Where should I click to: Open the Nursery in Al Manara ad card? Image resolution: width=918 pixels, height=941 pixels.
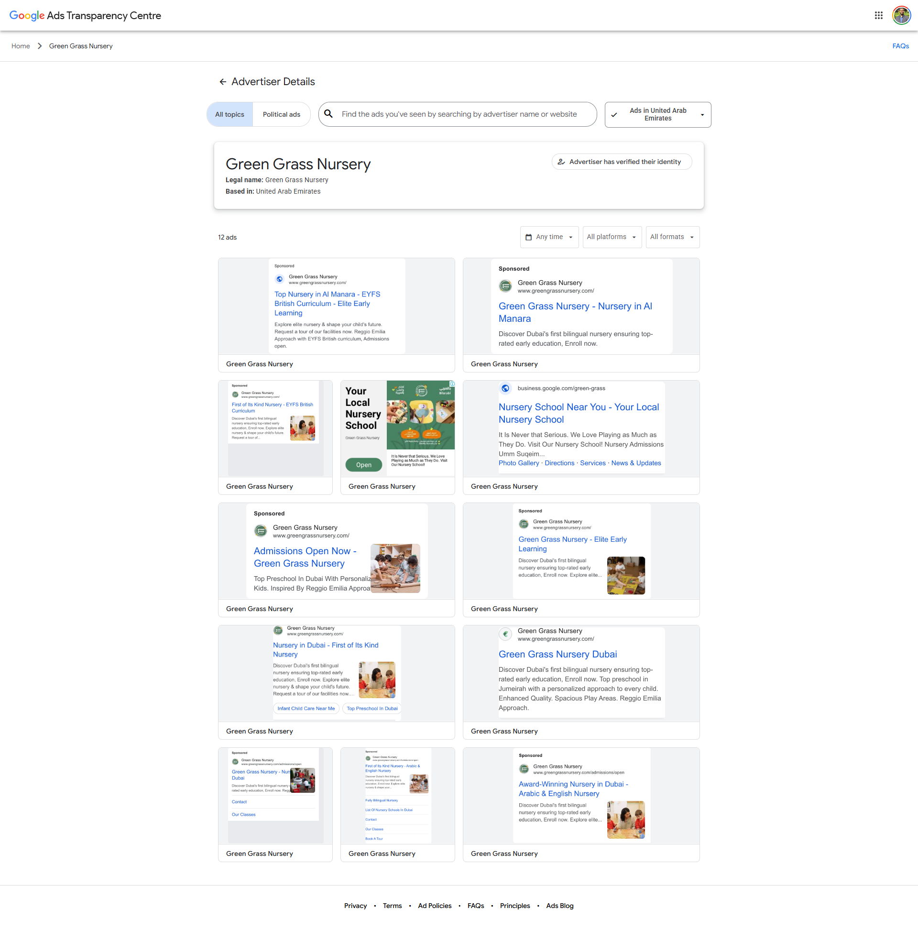click(x=581, y=315)
